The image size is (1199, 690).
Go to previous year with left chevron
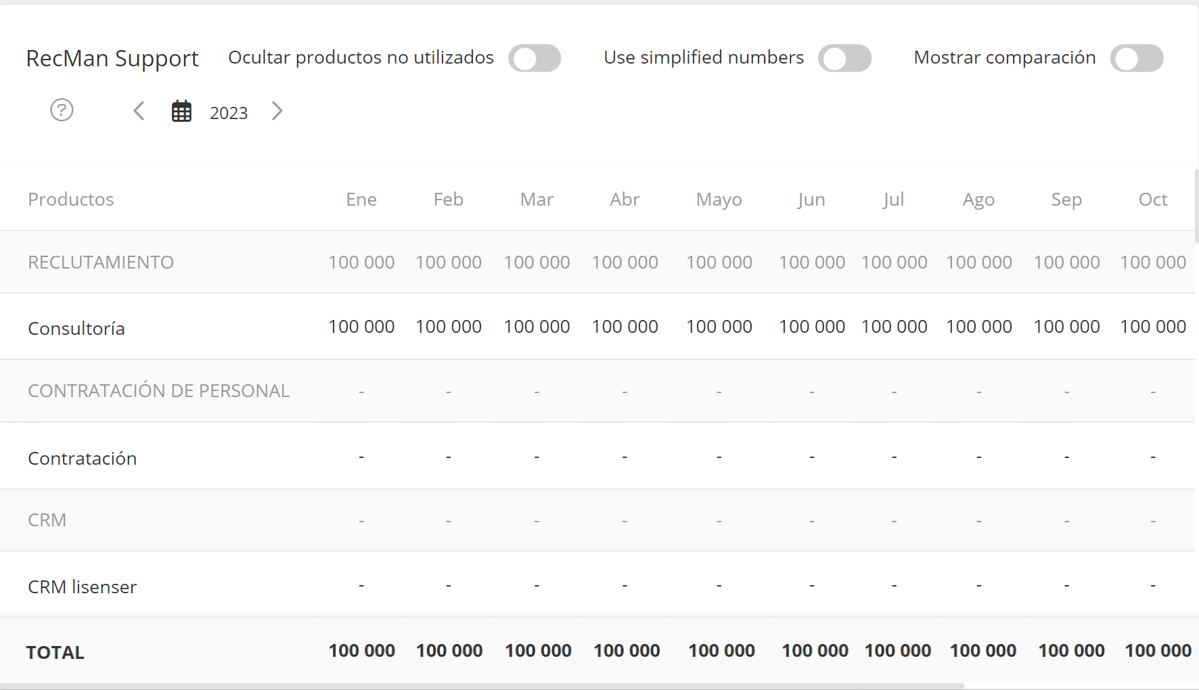(x=139, y=111)
